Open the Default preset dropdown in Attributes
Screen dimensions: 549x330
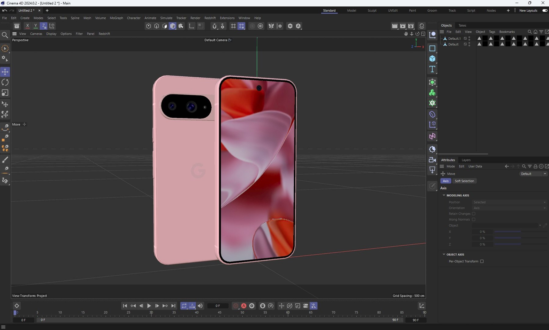[533, 174]
